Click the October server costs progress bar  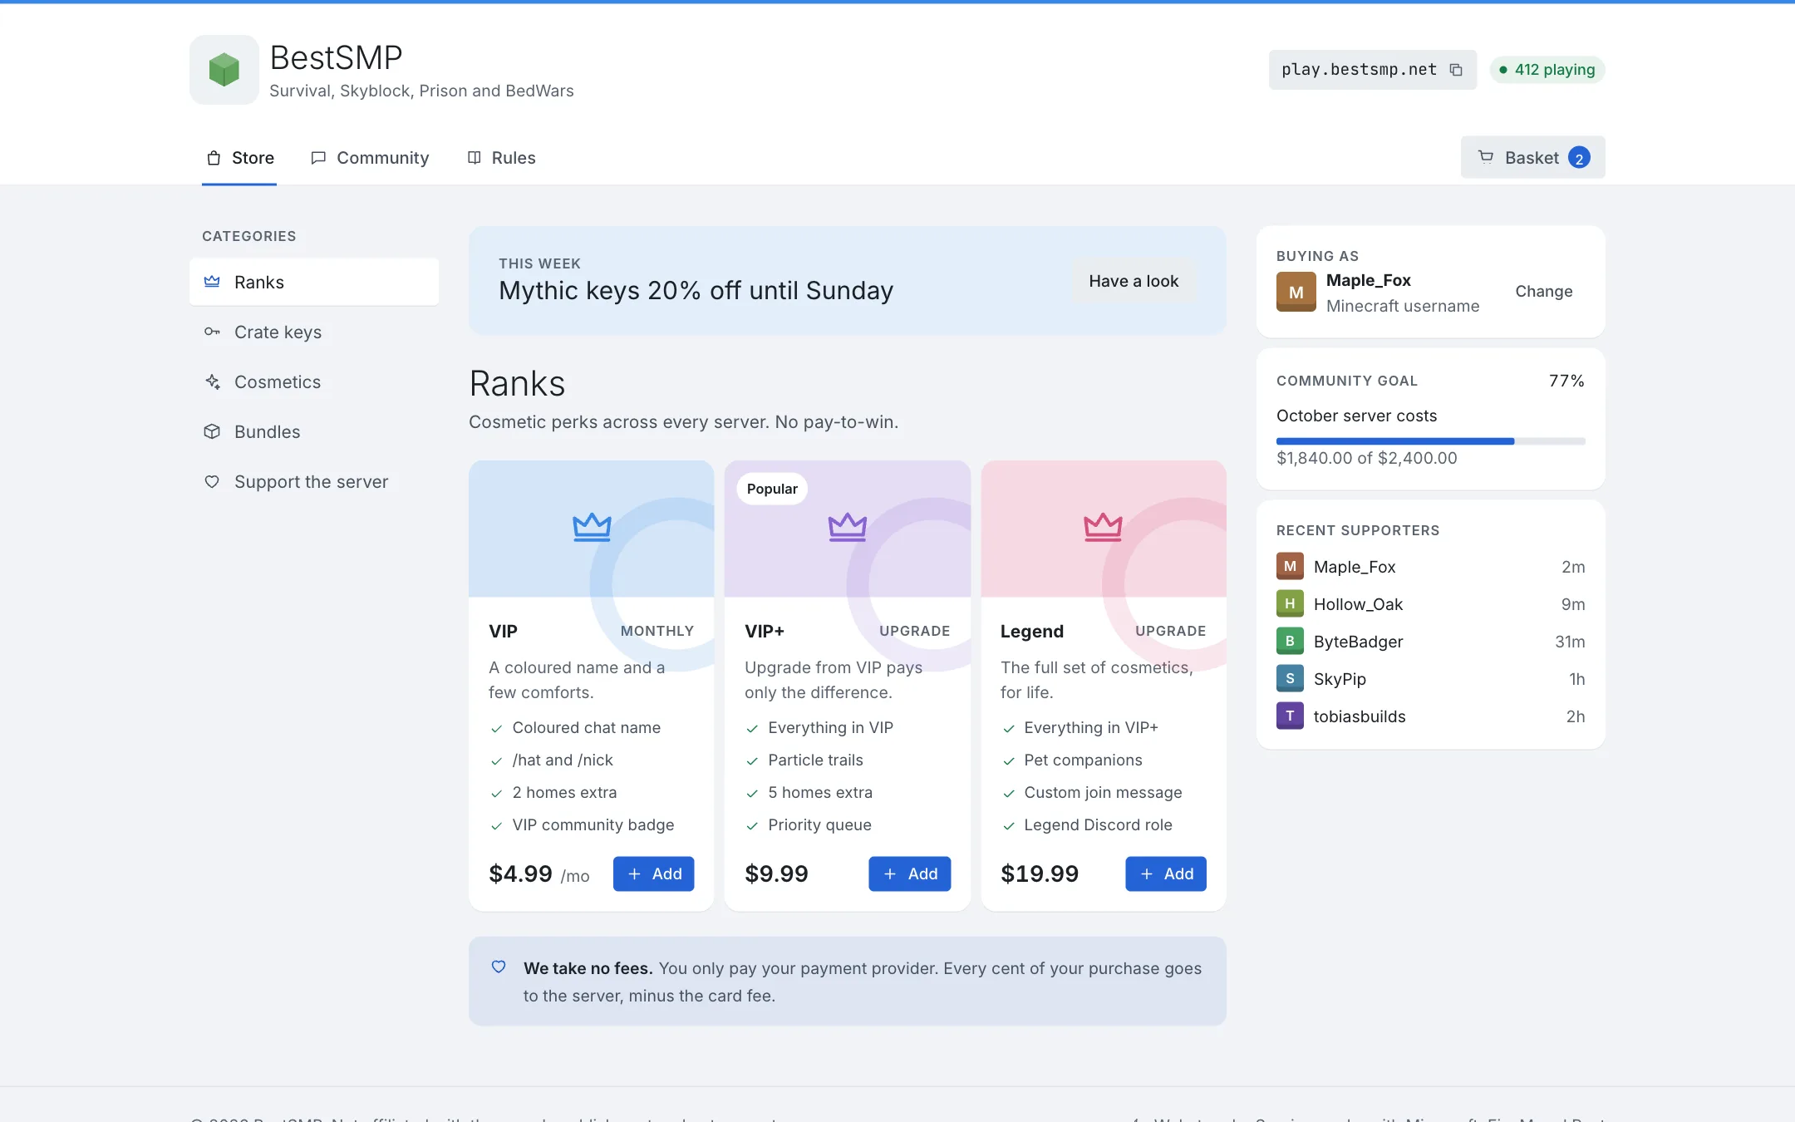coord(1430,440)
